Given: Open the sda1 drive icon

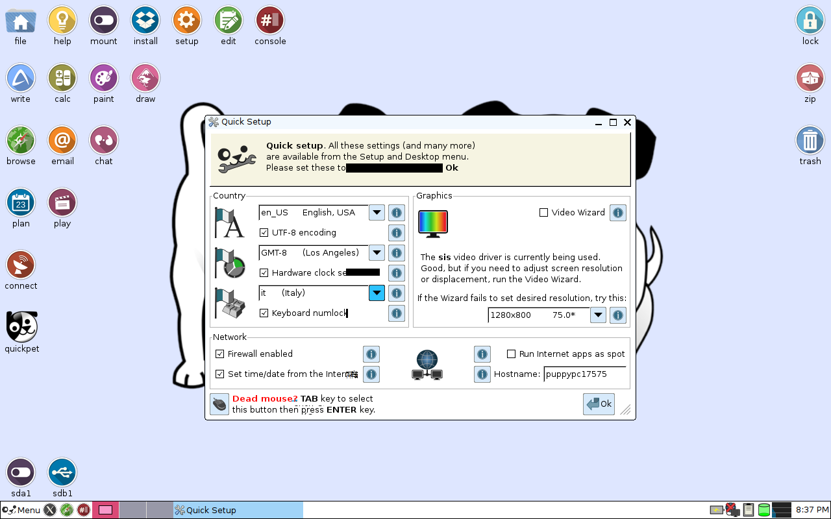Looking at the screenshot, I should tap(21, 473).
